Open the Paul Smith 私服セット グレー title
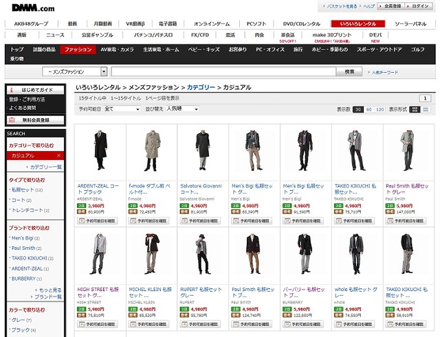Screen dimensions: 440x337 click(407, 189)
